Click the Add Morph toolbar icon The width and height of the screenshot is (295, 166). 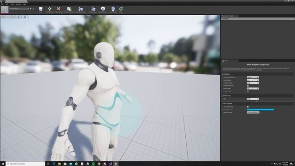click(x=50, y=9)
